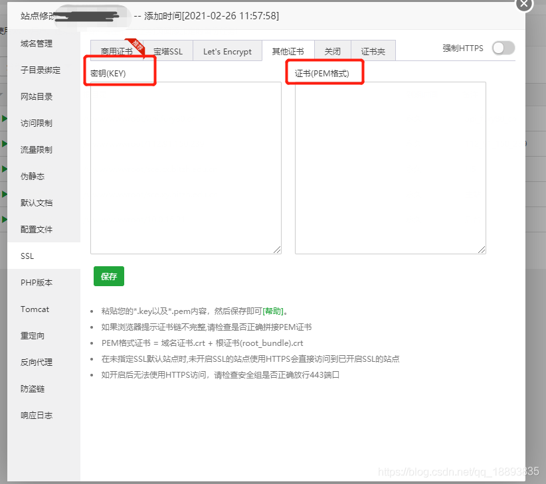Switch to the 宝塔SSL tab
Image resolution: width=546 pixels, height=484 pixels.
(168, 51)
